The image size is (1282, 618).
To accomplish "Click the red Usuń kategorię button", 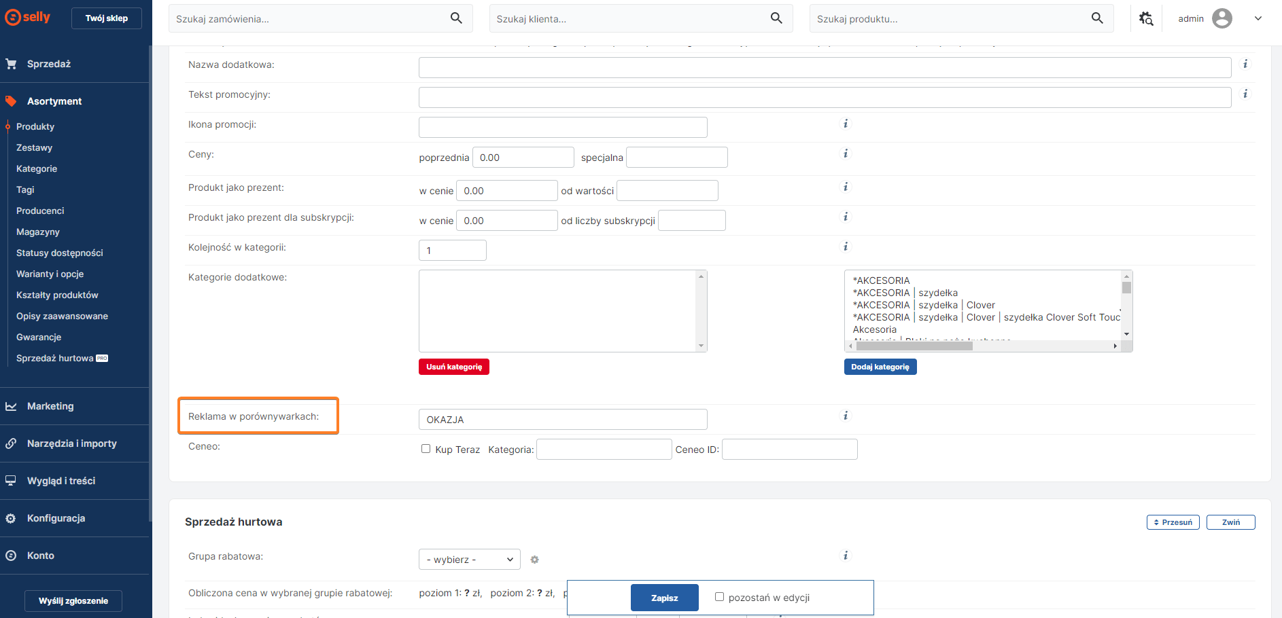I will (x=453, y=367).
